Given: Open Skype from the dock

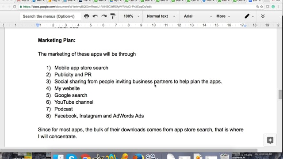Looking at the screenshot, I should tap(72, 156).
